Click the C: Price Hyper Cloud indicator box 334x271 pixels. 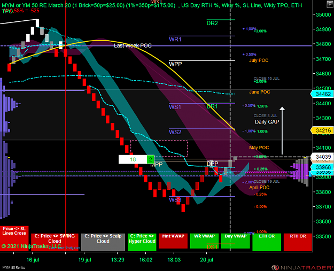pyautogui.click(x=142, y=242)
